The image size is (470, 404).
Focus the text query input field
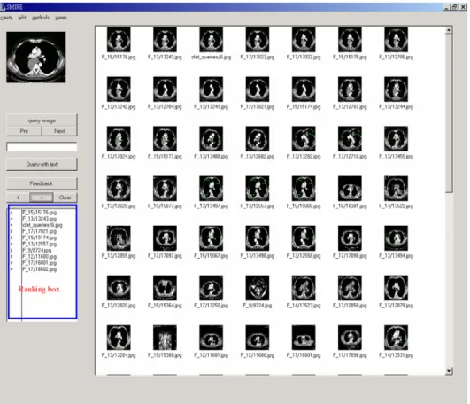tap(42, 147)
